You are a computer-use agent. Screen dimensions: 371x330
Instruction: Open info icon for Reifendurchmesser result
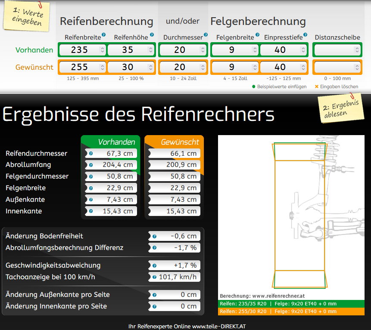click(x=91, y=154)
